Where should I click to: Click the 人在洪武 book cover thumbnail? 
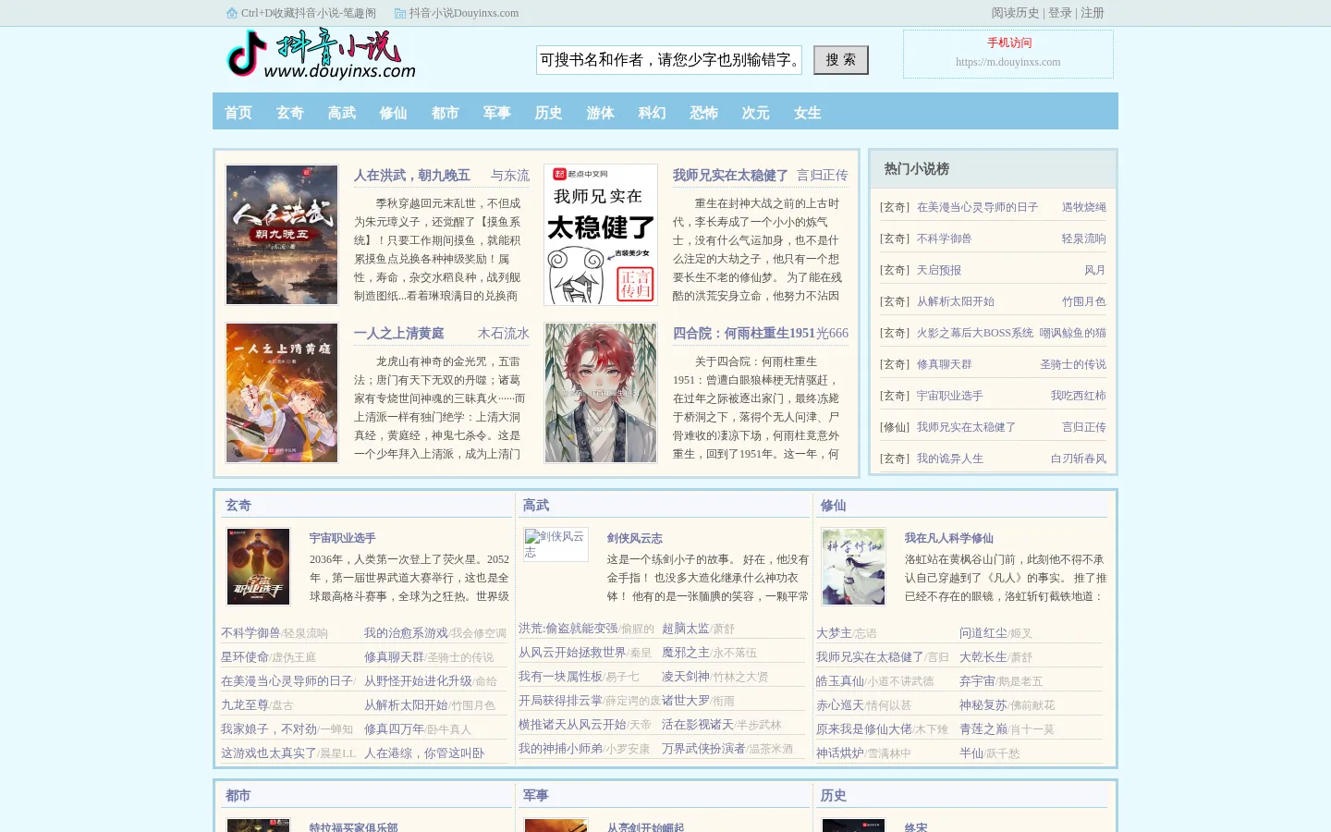[x=282, y=235]
